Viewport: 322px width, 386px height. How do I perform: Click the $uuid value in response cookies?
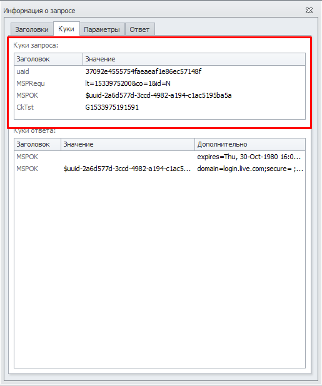(127, 169)
